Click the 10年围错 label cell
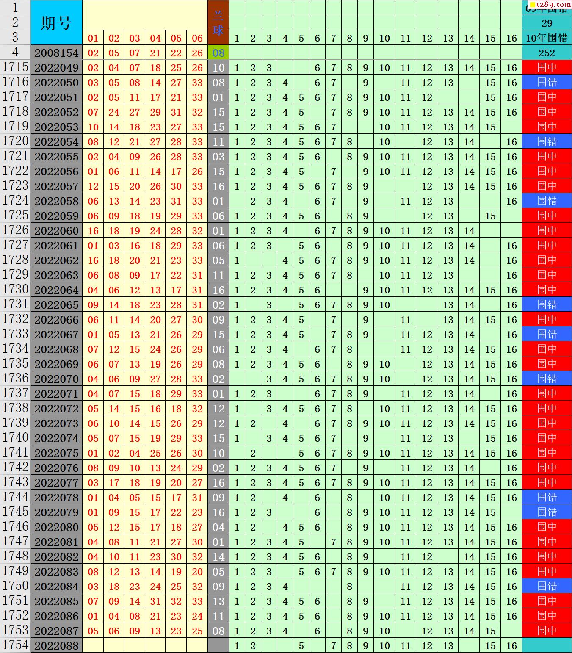 [x=547, y=38]
